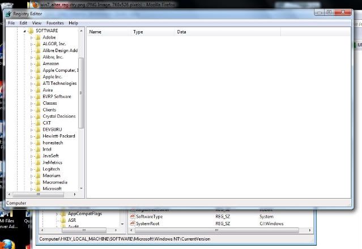The image size is (362, 249).
Task: Click the Clients folder icon
Action: (x=38, y=110)
